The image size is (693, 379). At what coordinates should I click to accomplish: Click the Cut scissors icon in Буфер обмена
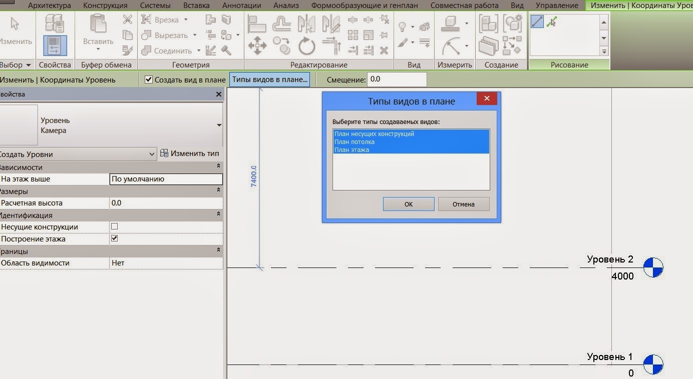[x=128, y=20]
